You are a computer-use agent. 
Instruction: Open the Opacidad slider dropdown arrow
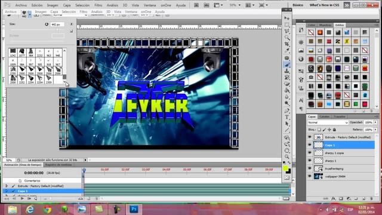click(x=375, y=122)
